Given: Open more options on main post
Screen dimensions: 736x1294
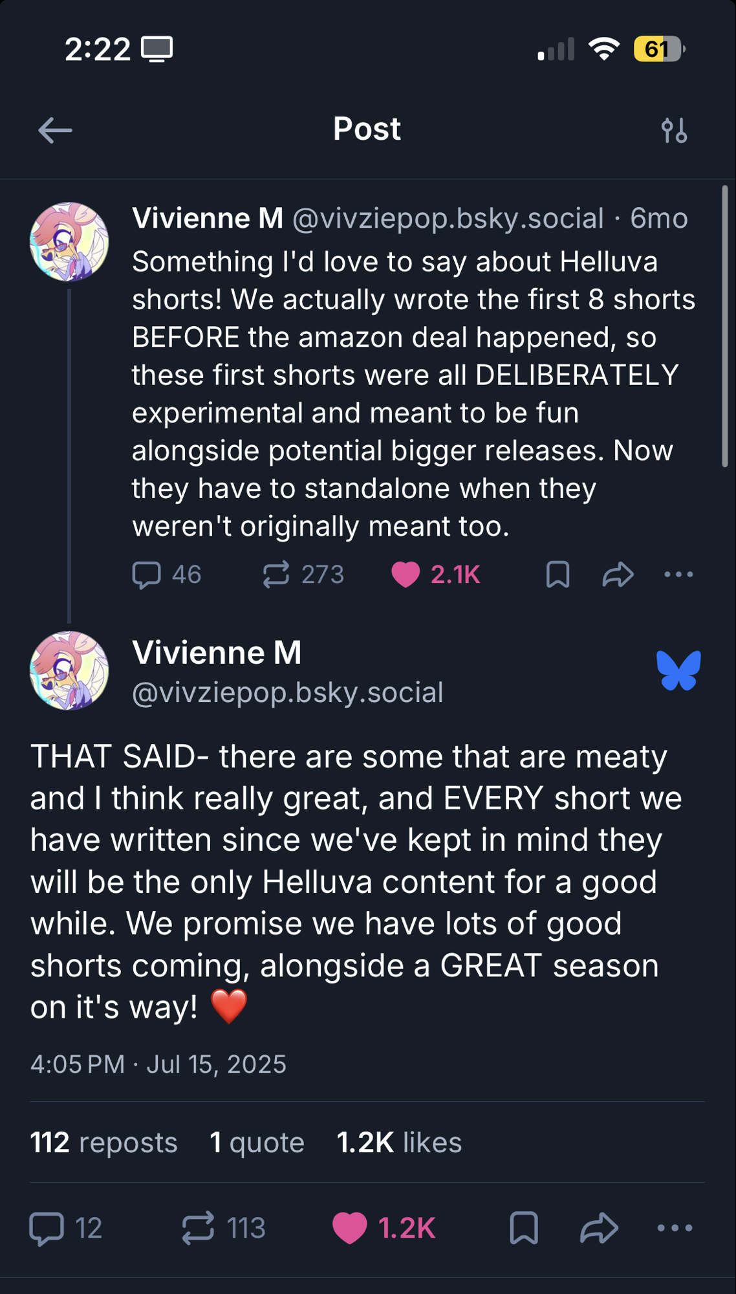Looking at the screenshot, I should tap(675, 1228).
